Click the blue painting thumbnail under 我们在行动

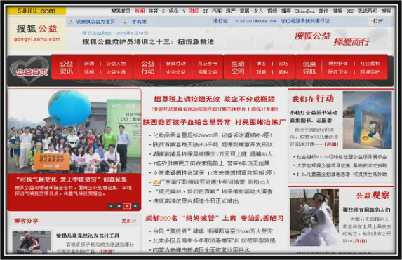coord(367,120)
